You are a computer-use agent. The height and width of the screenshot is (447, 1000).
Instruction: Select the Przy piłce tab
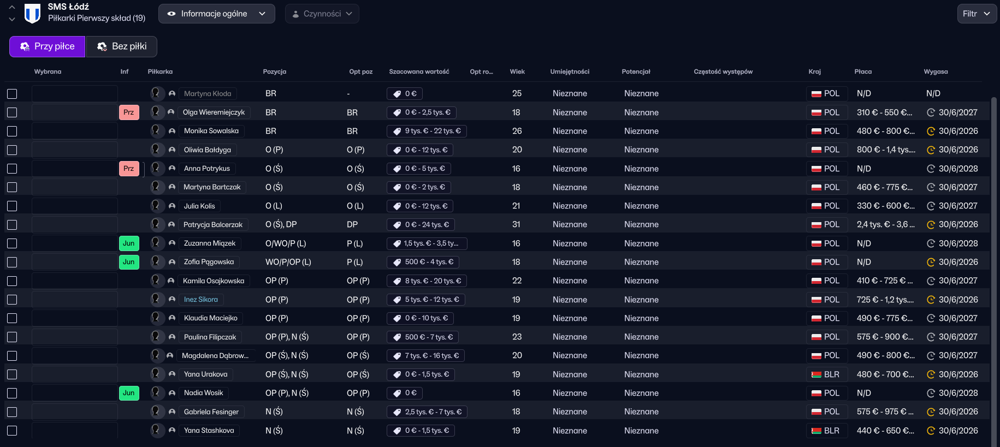click(48, 46)
